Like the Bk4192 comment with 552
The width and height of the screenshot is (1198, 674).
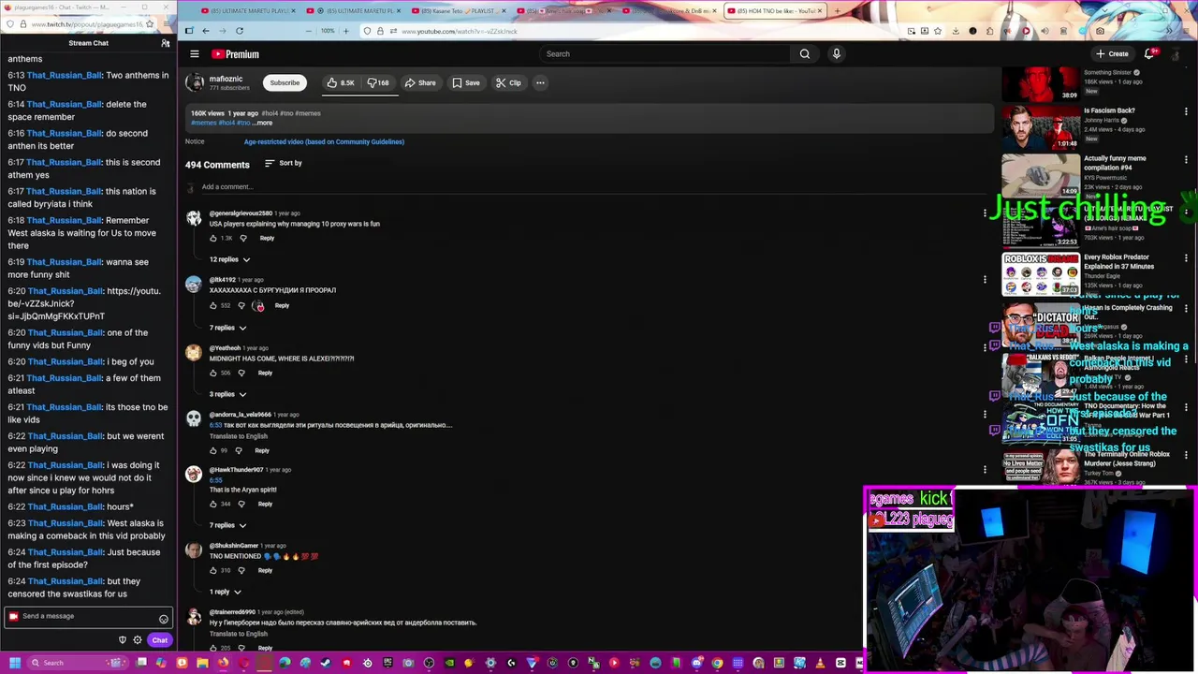[213, 305]
